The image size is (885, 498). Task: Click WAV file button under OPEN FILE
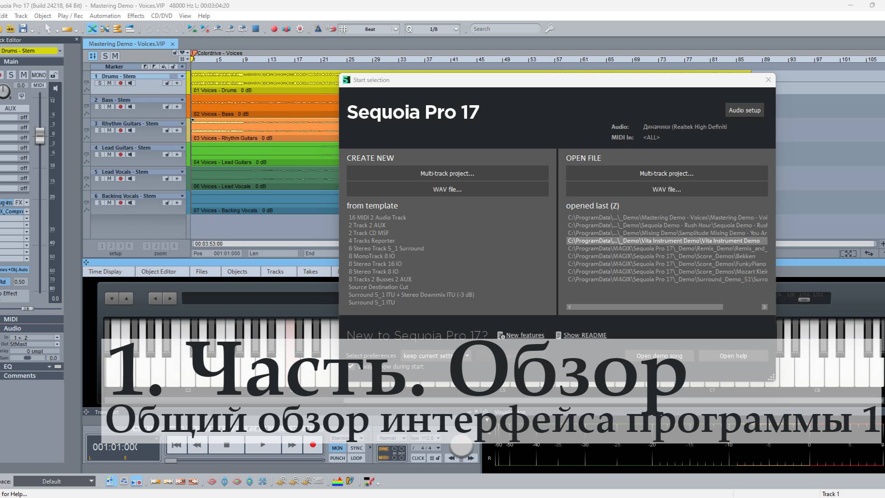(x=667, y=189)
